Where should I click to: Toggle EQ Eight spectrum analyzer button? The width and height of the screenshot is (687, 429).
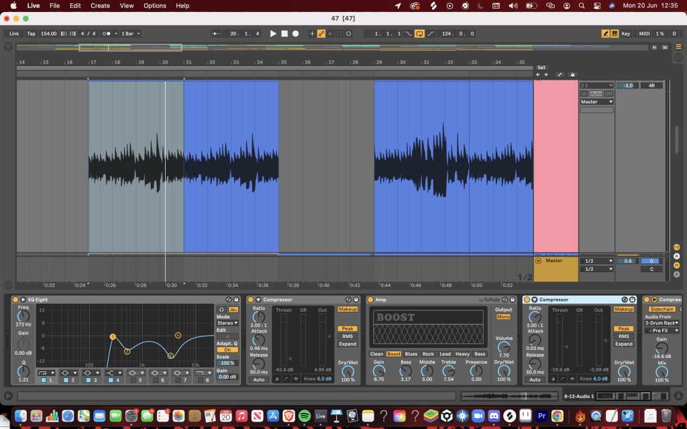click(x=233, y=310)
